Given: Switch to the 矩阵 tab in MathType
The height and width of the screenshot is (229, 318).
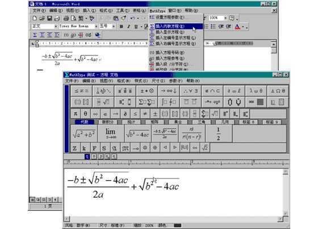Looking at the screenshot, I should [x=154, y=122].
